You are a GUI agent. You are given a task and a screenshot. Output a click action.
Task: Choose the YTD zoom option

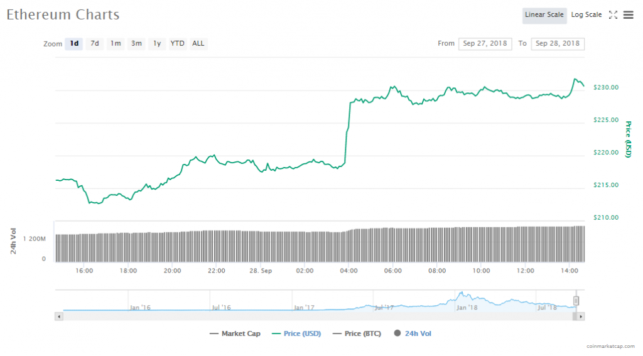point(178,44)
